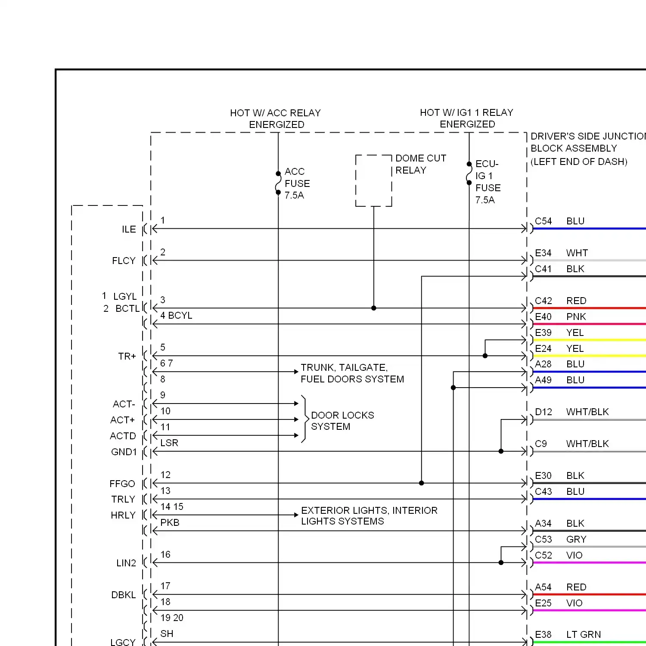Image resolution: width=646 pixels, height=646 pixels.
Task: Click the LGCY terminal label
Action: click(x=123, y=642)
